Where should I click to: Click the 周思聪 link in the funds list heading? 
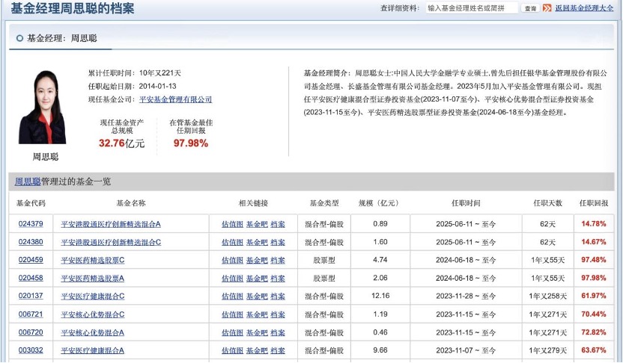28,181
